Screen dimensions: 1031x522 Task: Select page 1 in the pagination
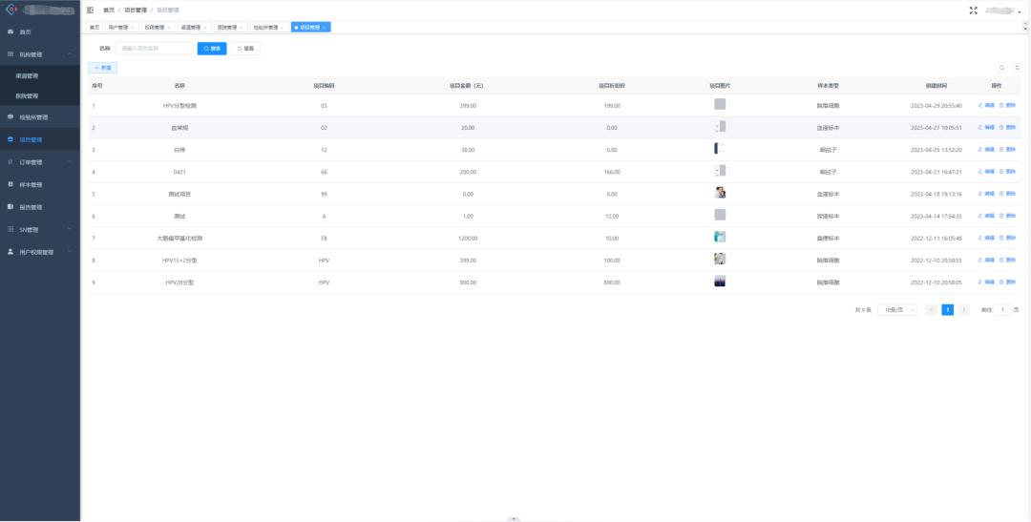point(948,309)
